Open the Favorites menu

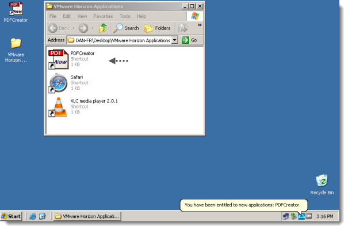click(103, 16)
